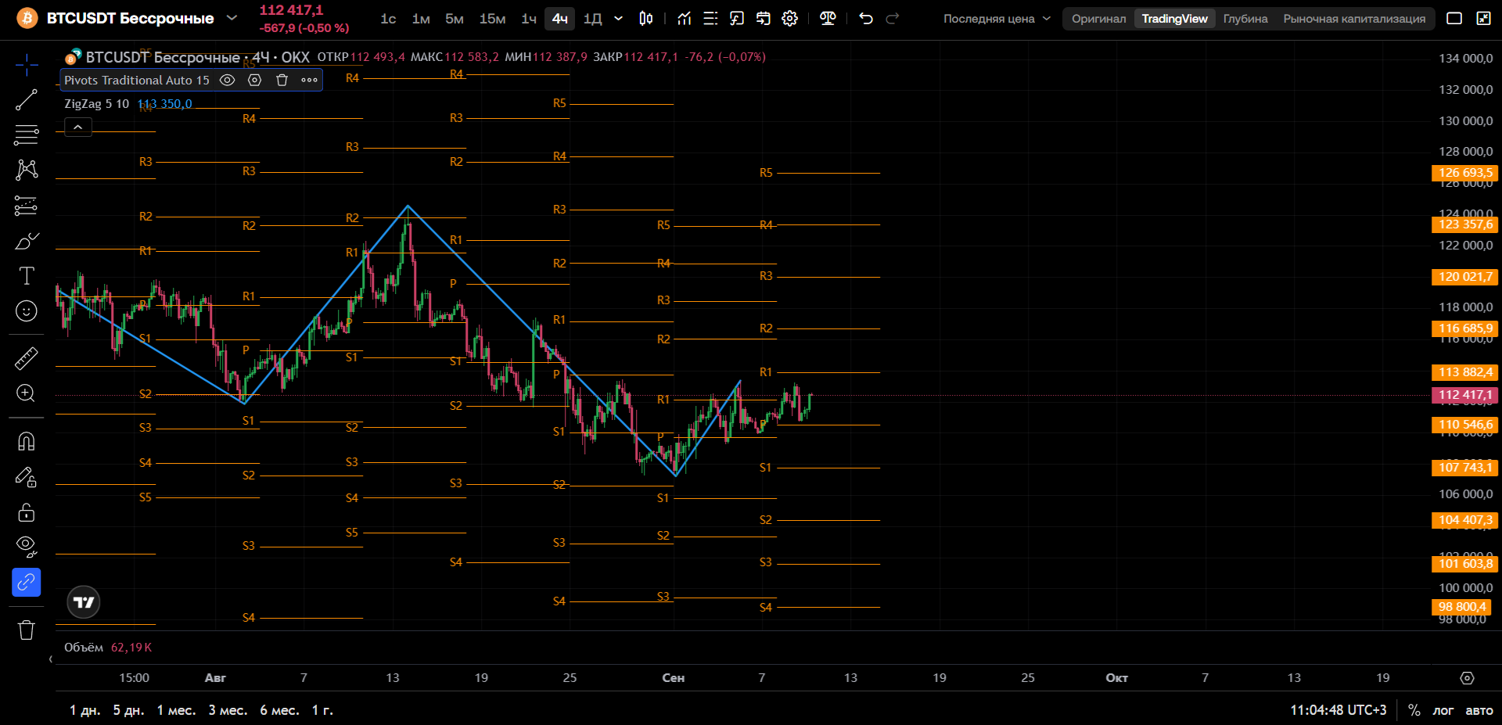1502x725 pixels.
Task: Click the swap-arrows chart icon in the toolbar
Action: coord(764,18)
